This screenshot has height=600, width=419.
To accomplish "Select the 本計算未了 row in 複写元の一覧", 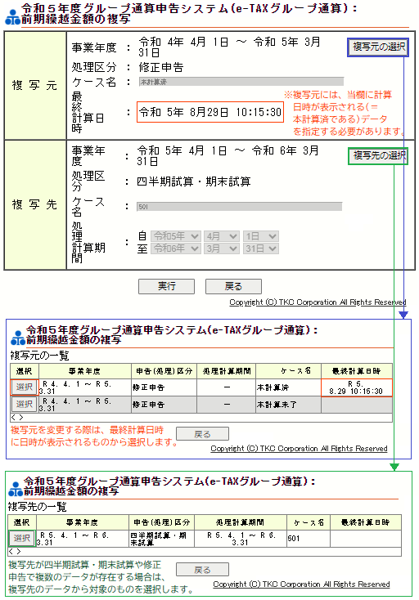I will coord(24,404).
